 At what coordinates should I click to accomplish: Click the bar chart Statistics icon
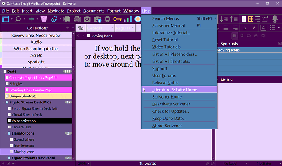[x=128, y=19]
